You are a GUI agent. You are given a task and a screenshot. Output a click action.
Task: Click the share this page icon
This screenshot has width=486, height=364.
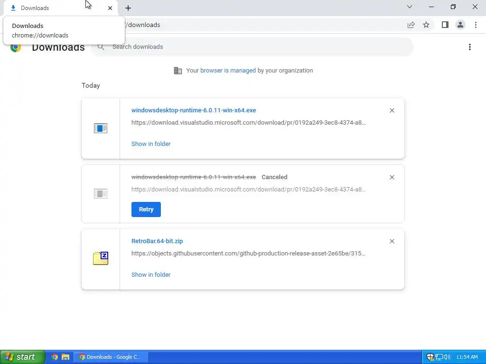(411, 25)
